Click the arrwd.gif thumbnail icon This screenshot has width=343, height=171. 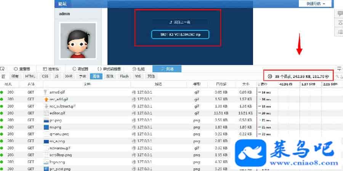45,92
